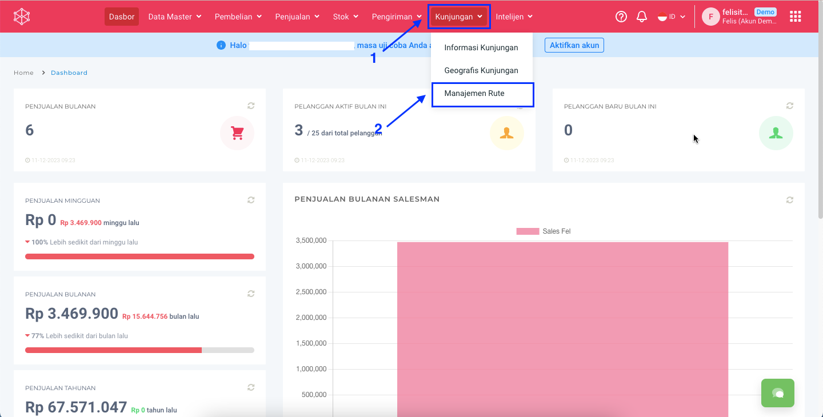Expand the Data Master dropdown menu

coord(174,17)
